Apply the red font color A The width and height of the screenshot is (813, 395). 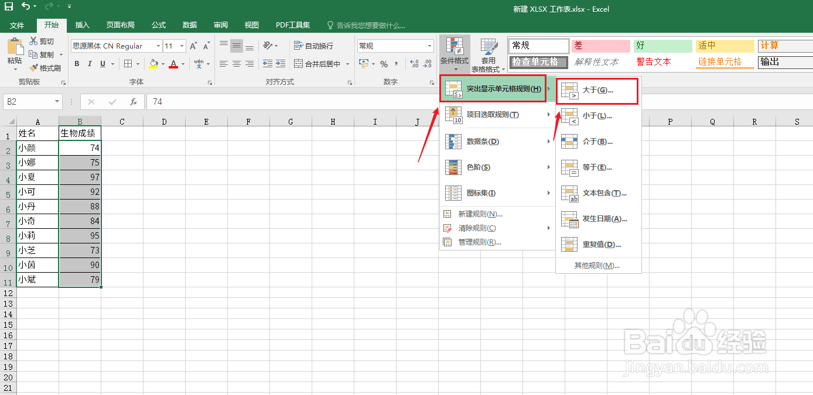[173, 64]
